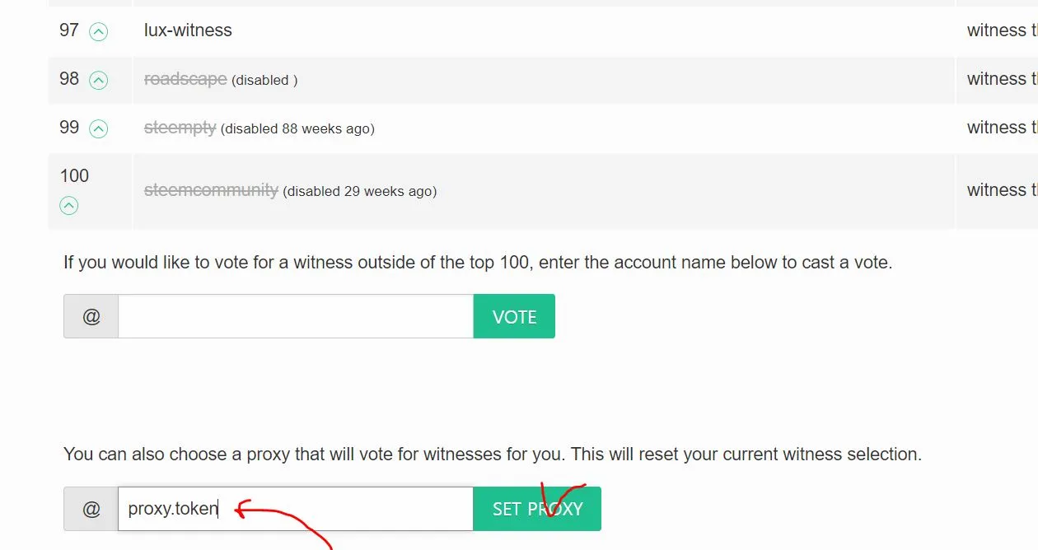Click the "disabled 29 weeks ago" note
The image size is (1038, 550).
(x=359, y=192)
